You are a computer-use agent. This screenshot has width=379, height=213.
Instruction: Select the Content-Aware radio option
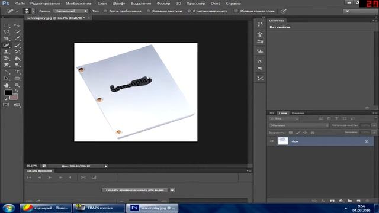(189, 11)
